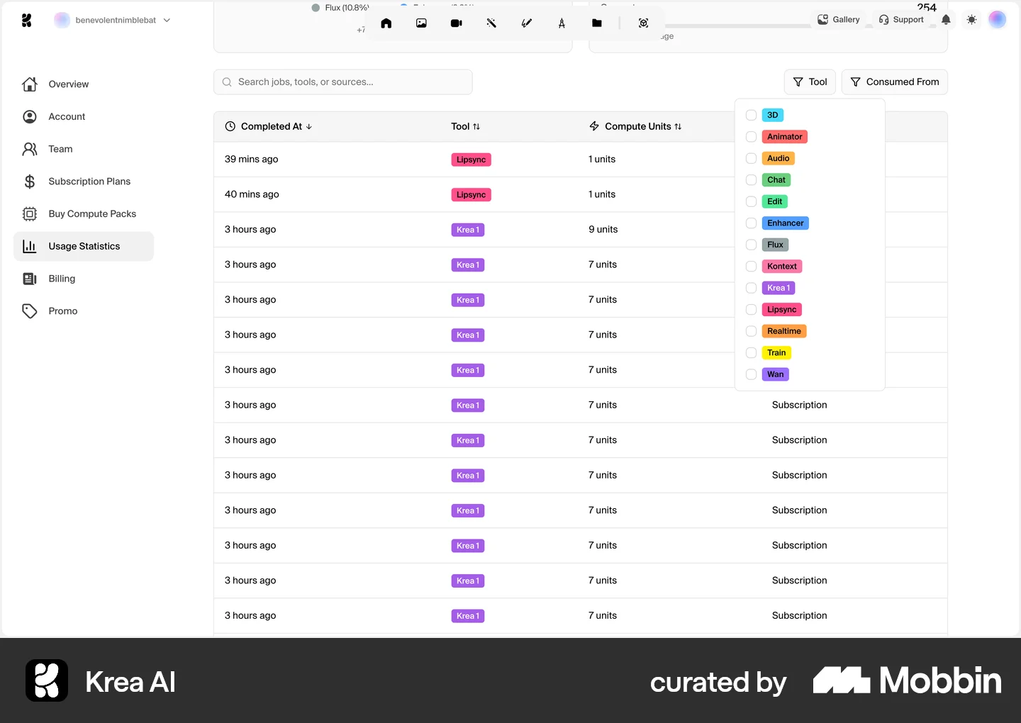This screenshot has height=723, width=1021.
Task: Click the Usage Statistics bar chart icon
Action: pos(30,247)
